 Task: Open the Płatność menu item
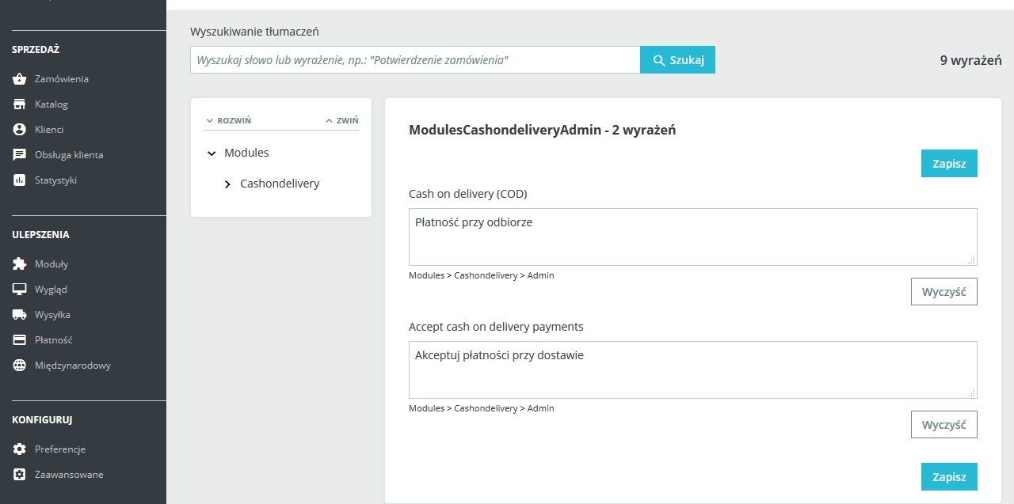pyautogui.click(x=53, y=340)
